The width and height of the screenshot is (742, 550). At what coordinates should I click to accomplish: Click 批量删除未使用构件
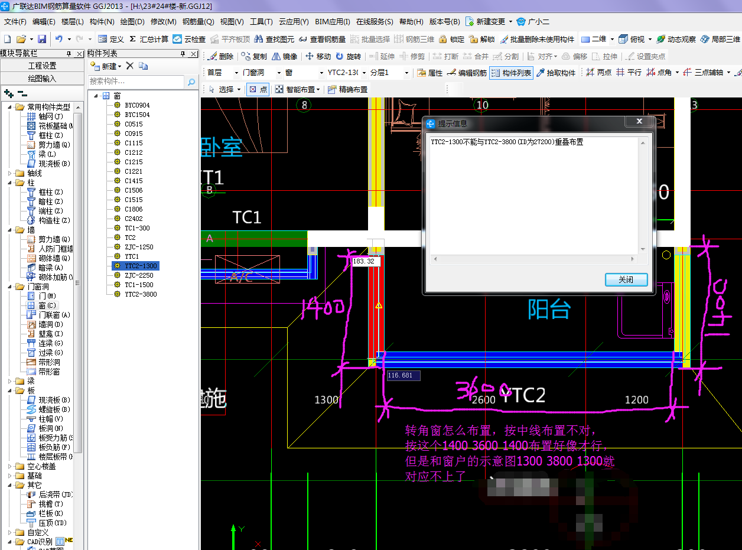[x=537, y=39]
